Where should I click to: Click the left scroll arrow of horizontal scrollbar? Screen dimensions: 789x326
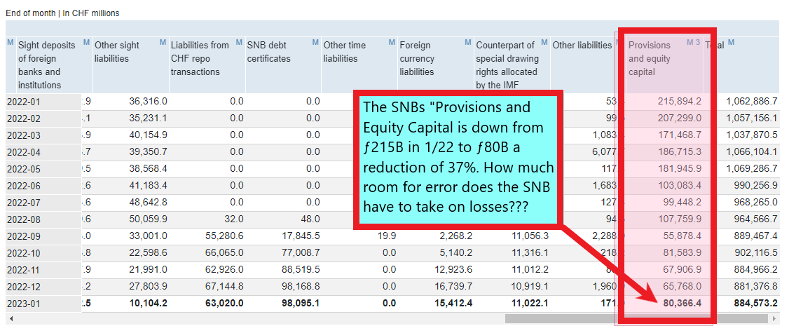pyautogui.click(x=11, y=318)
